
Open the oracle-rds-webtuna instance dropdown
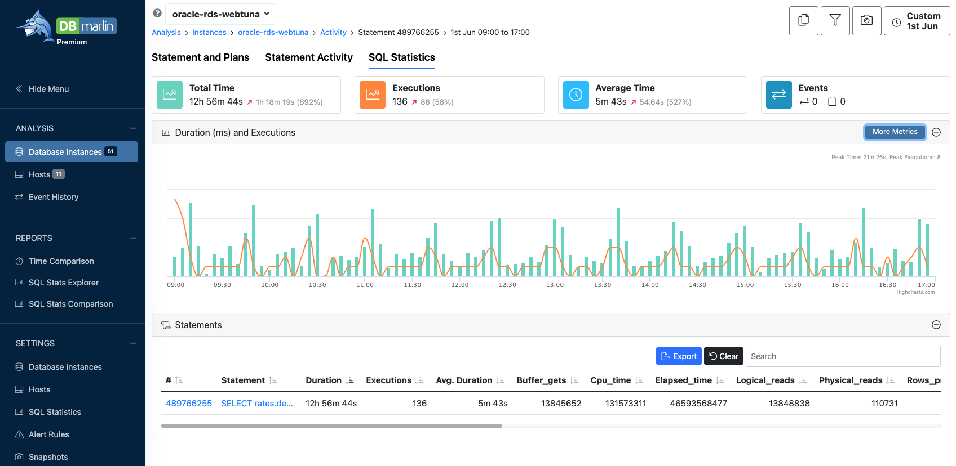(220, 14)
